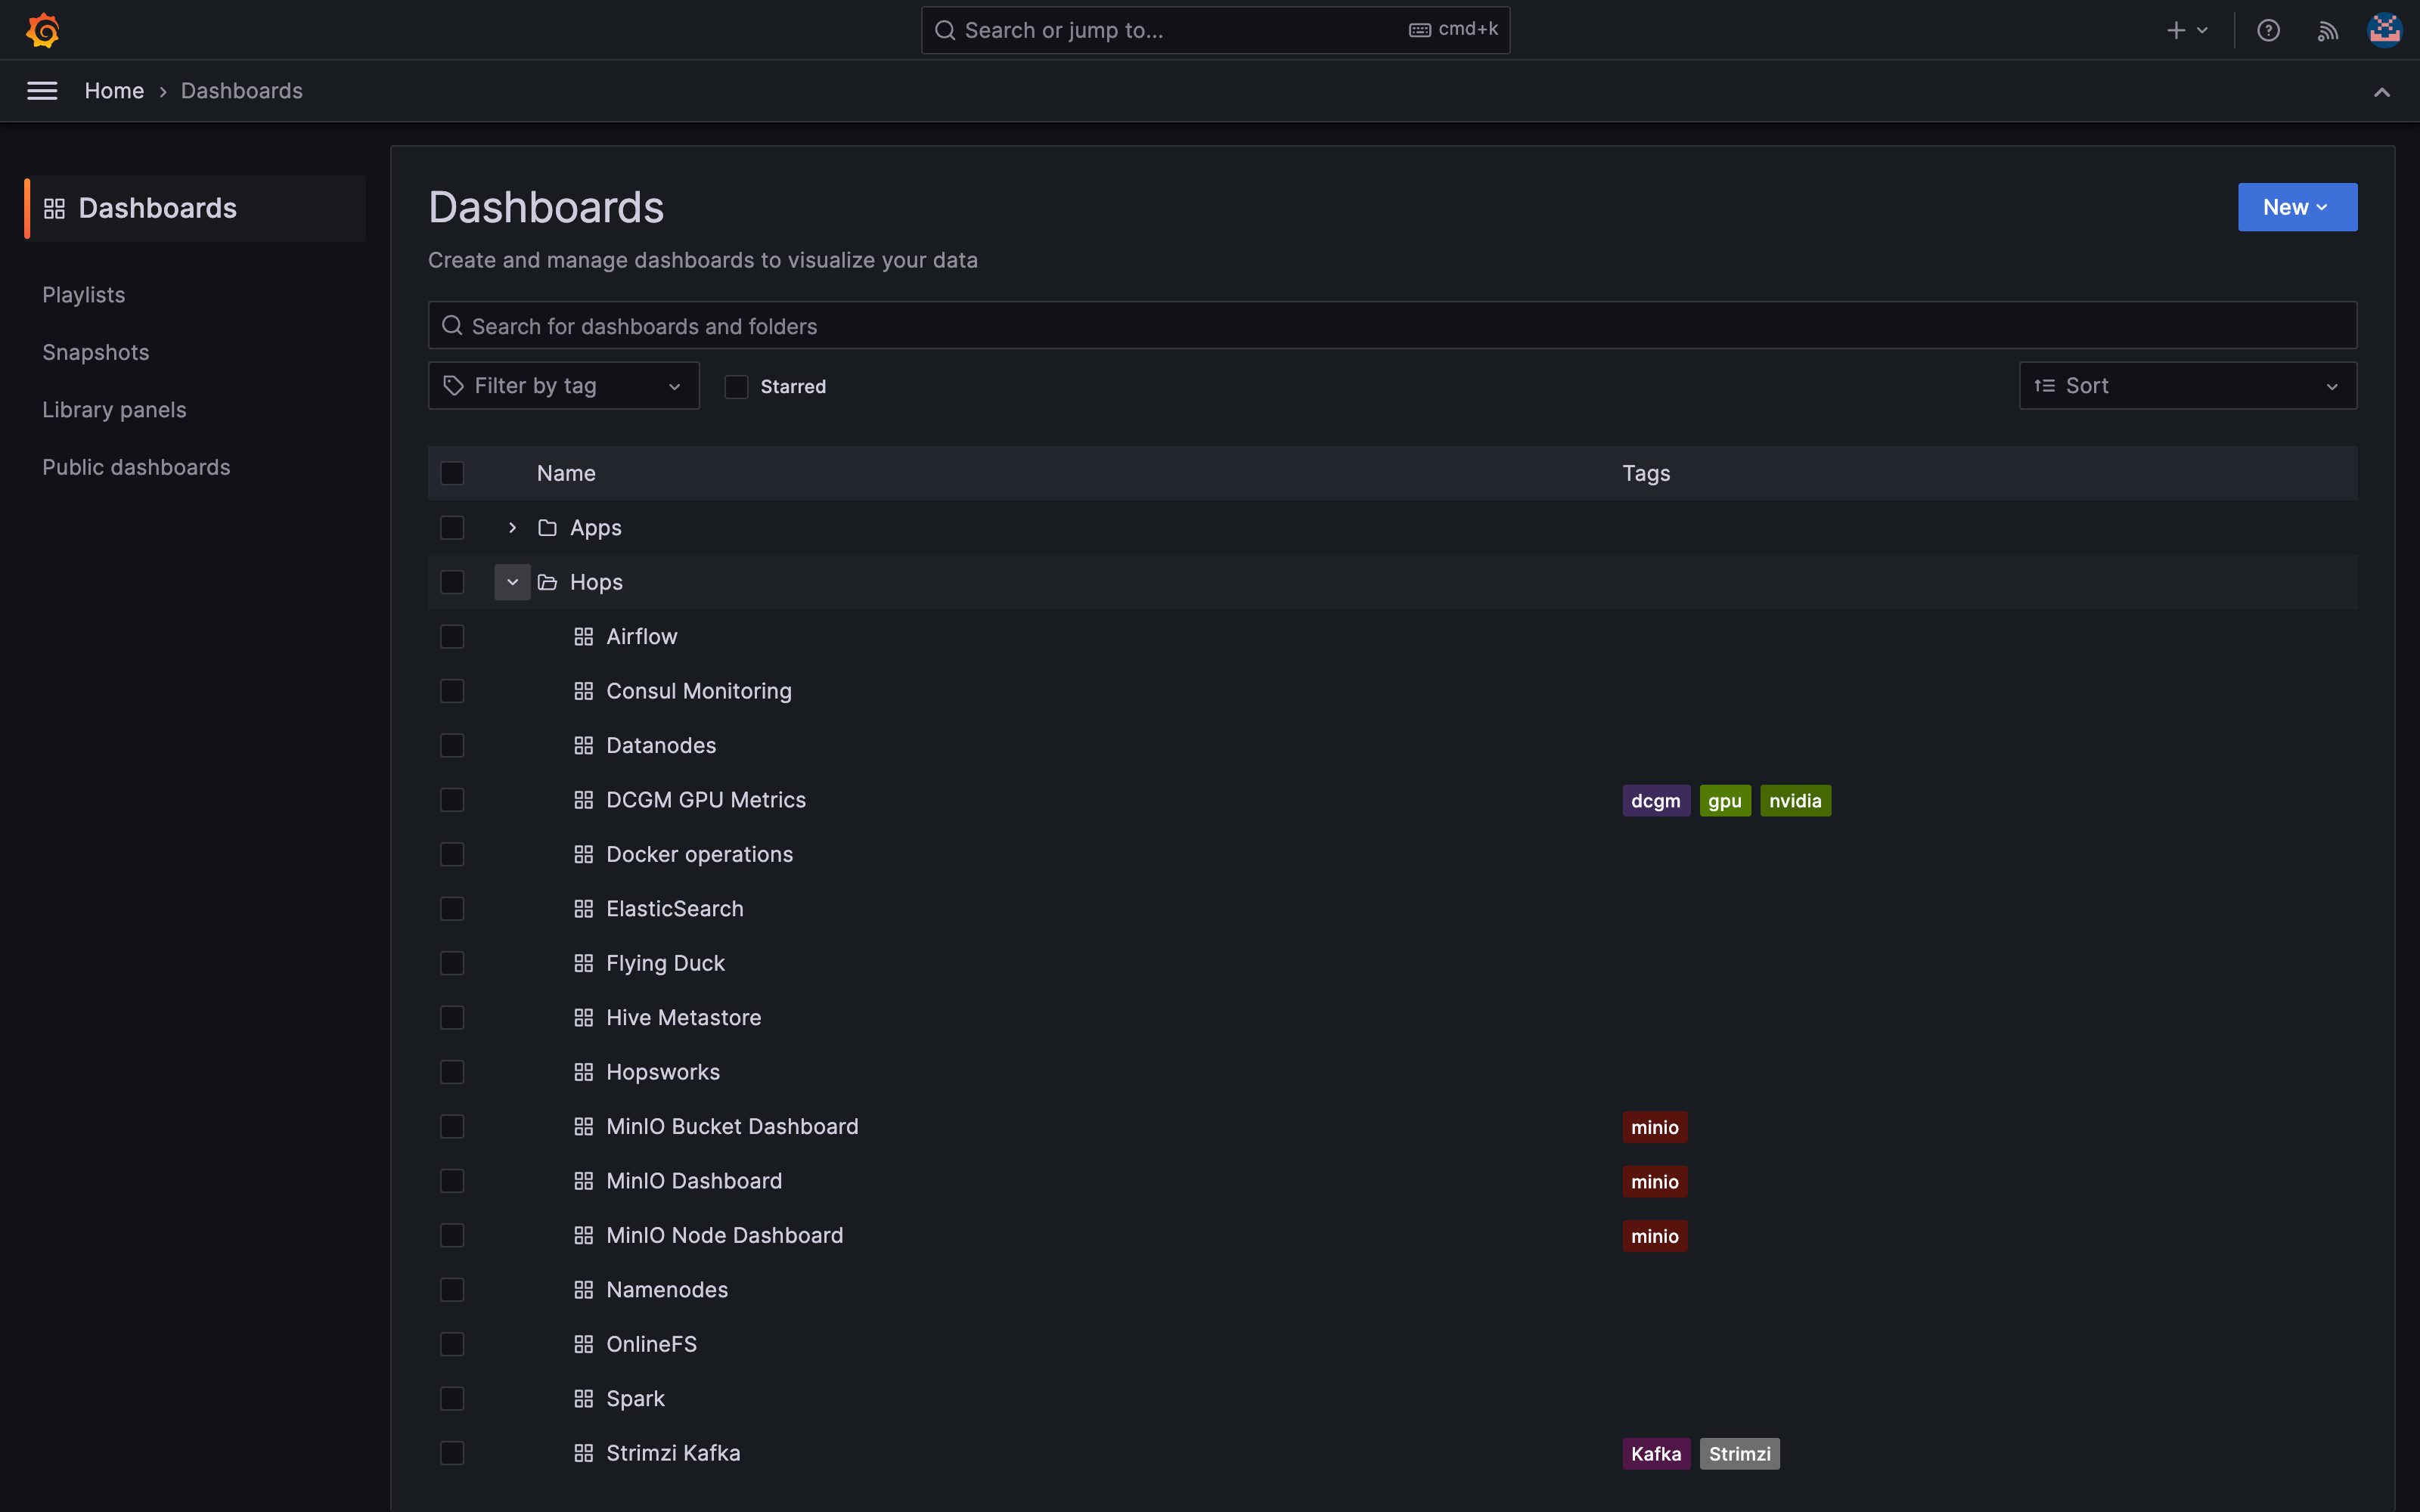
Task: Open the hamburger navigation menu
Action: point(42,91)
